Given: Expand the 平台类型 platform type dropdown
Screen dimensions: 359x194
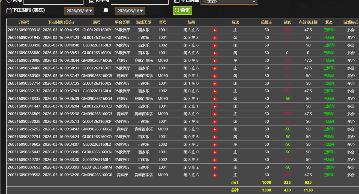Looking at the screenshot, I should pos(229,1).
